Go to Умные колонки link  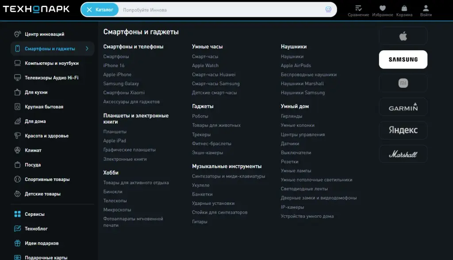pyautogui.click(x=298, y=125)
